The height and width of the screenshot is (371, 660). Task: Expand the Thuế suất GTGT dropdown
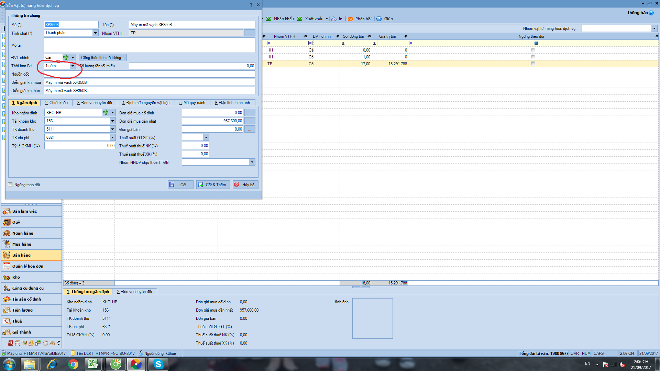tap(206, 137)
